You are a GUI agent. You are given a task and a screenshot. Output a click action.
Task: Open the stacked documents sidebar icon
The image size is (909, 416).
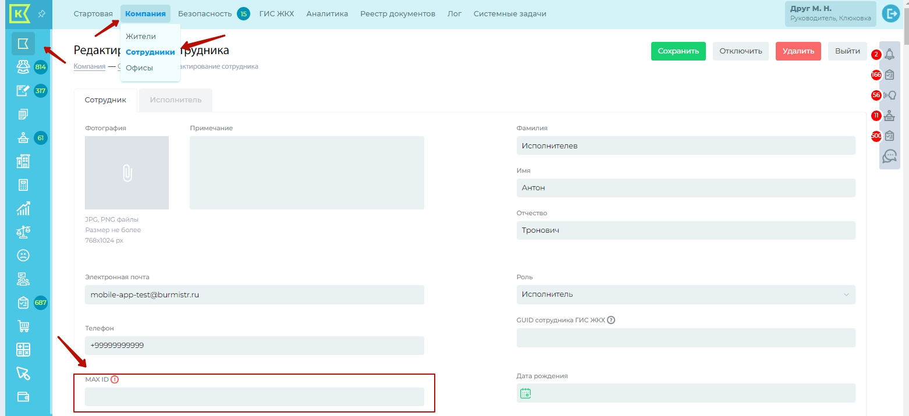(23, 114)
